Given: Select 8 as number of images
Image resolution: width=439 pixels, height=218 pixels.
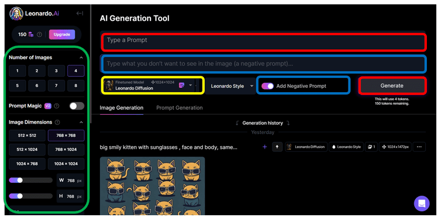Looking at the screenshot, I should click(76, 86).
